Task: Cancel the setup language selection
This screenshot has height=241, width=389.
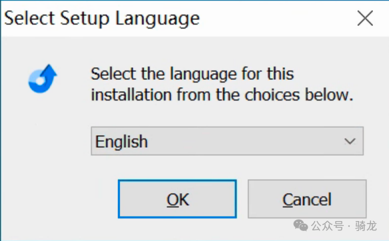Action: click(x=307, y=199)
